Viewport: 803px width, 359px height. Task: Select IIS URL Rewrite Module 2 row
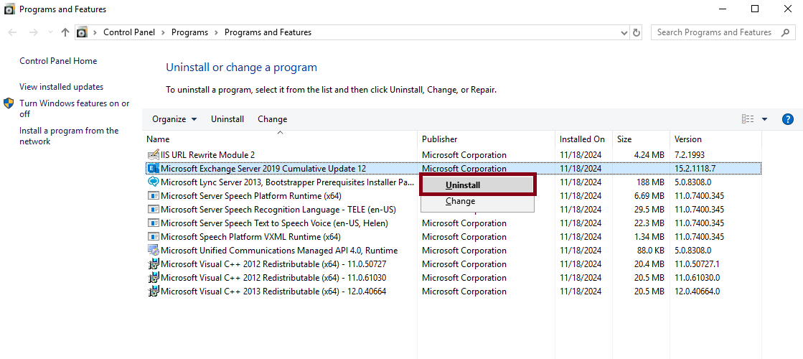pos(453,154)
